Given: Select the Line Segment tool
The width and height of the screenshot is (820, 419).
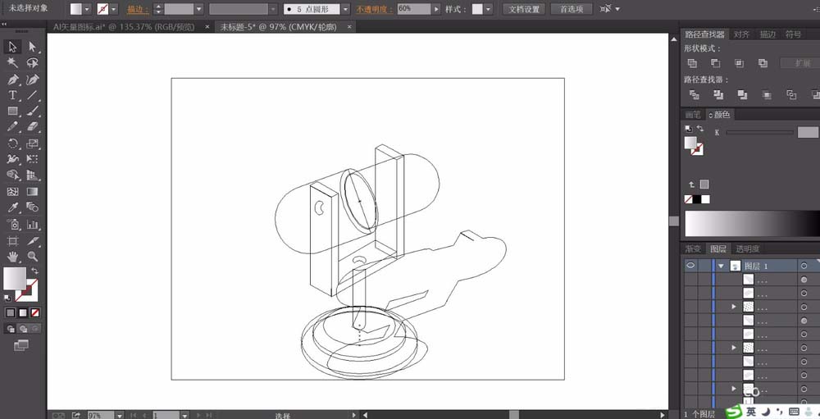Looking at the screenshot, I should 33,95.
